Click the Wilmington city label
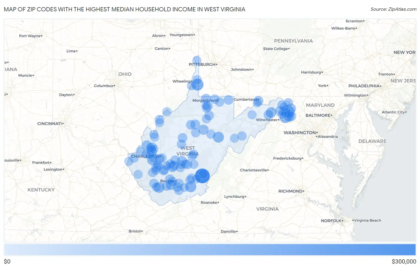 tap(355, 95)
